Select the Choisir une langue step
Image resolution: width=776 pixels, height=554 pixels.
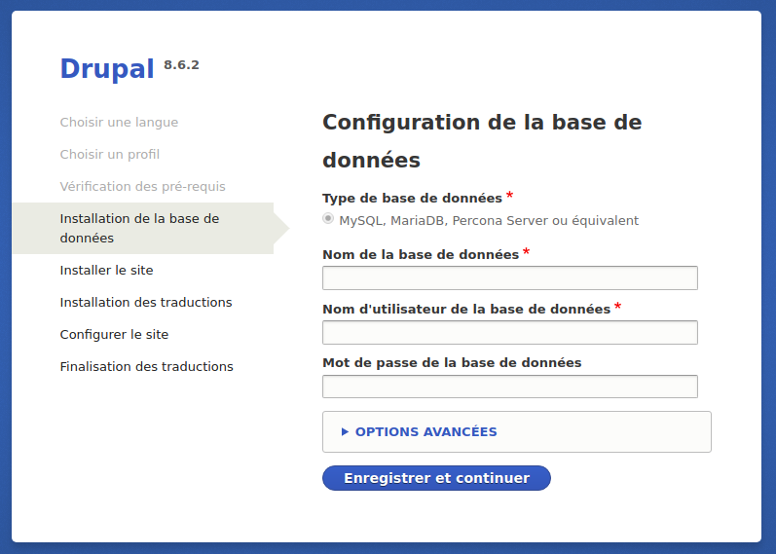[x=119, y=122]
